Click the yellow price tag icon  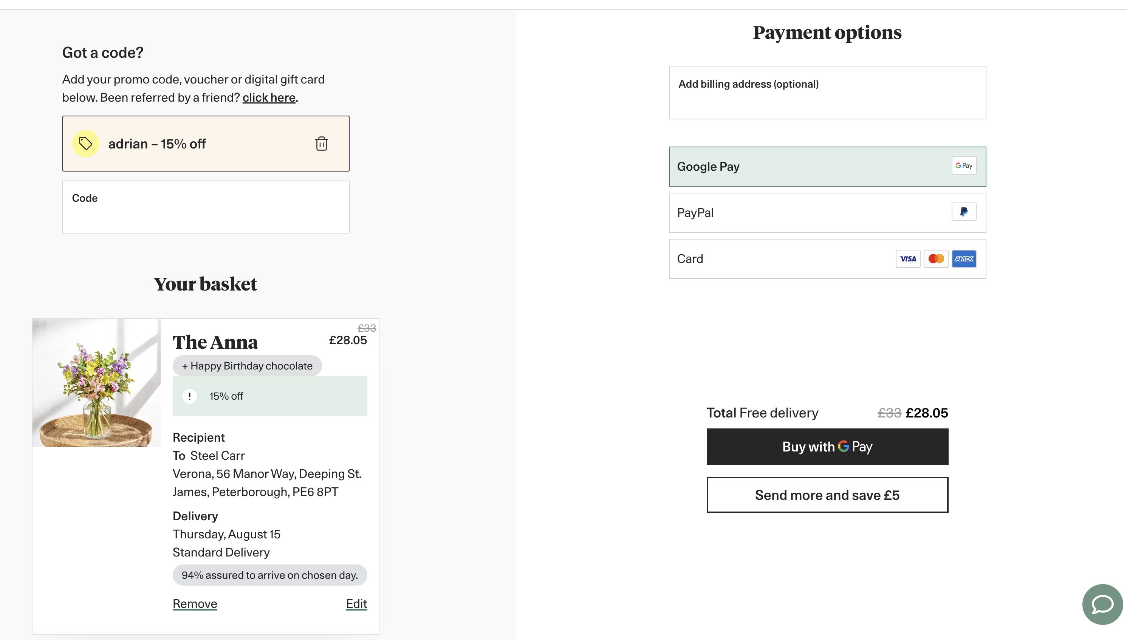click(85, 144)
